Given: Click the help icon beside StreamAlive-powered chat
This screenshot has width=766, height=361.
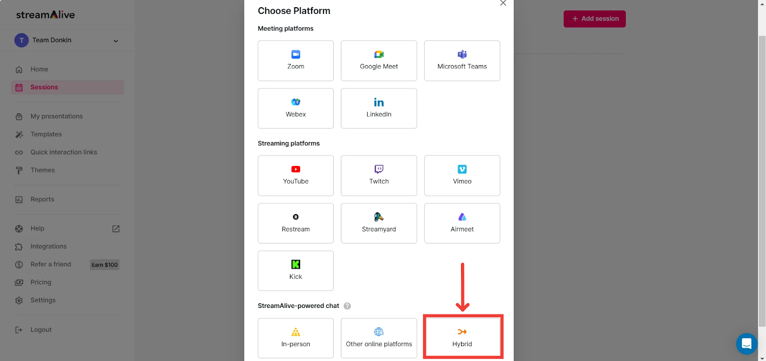Looking at the screenshot, I should [347, 306].
